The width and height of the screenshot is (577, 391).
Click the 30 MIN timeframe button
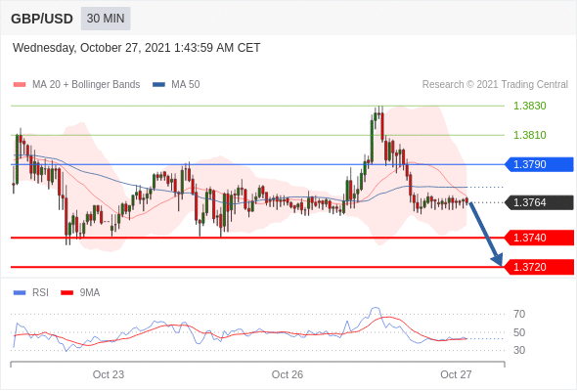click(x=106, y=19)
